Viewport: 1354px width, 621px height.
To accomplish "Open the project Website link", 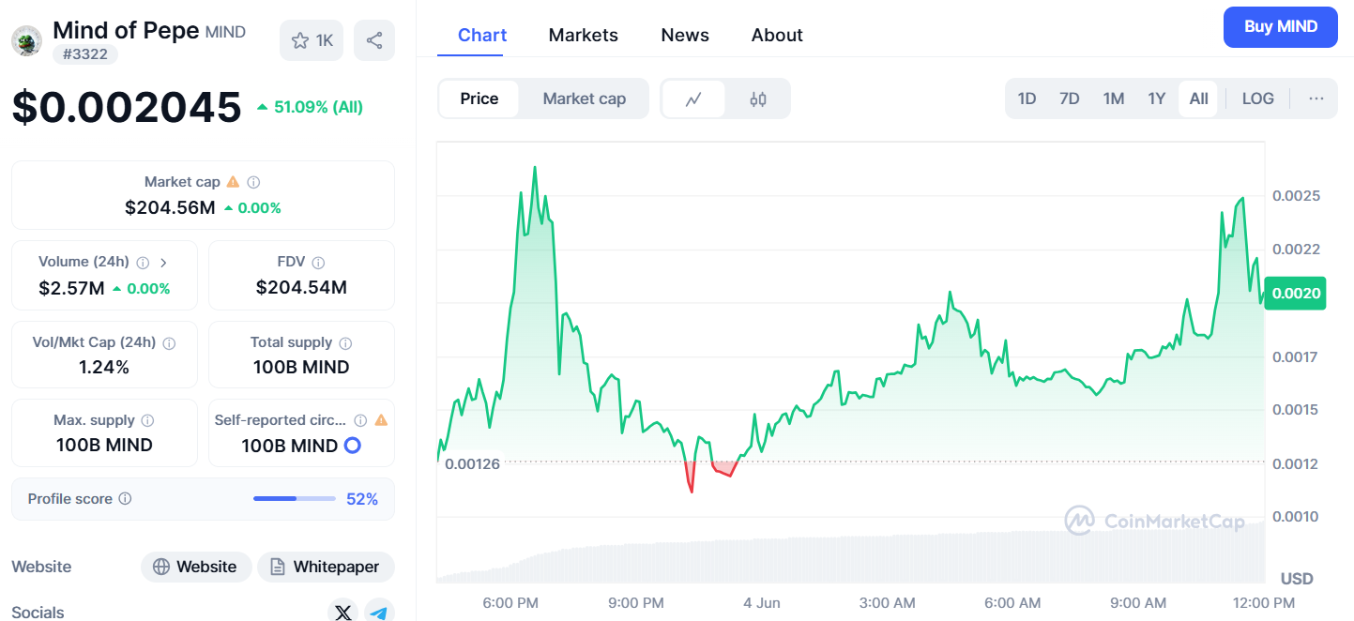I will [196, 567].
